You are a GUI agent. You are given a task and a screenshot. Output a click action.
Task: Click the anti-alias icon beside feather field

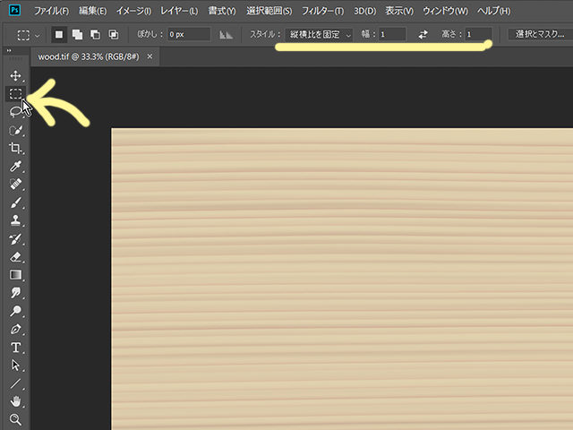pyautogui.click(x=226, y=35)
